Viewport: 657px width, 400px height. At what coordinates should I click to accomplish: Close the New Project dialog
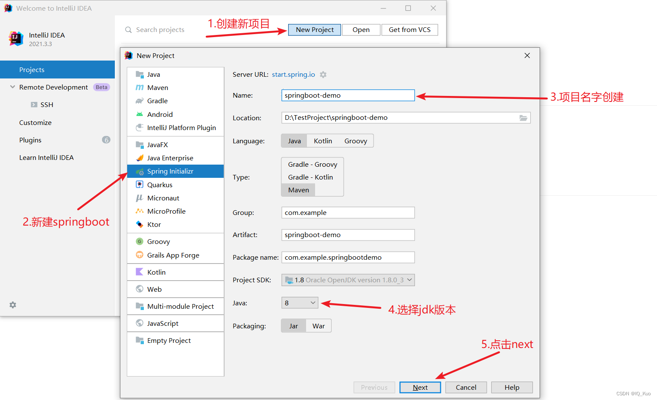527,55
